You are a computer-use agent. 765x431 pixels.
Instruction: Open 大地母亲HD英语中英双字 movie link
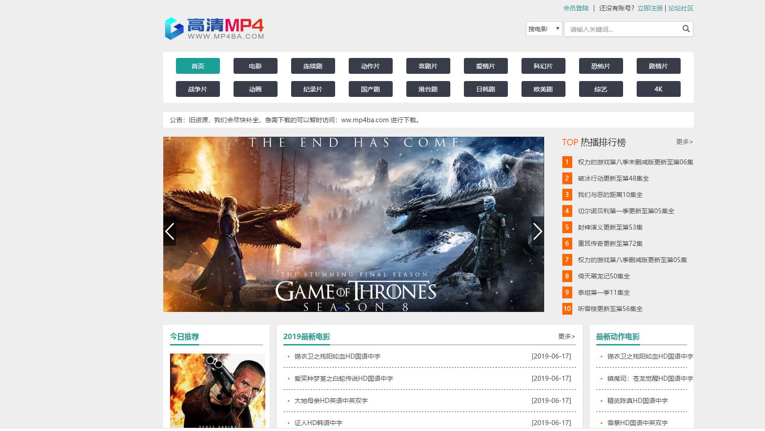point(331,401)
